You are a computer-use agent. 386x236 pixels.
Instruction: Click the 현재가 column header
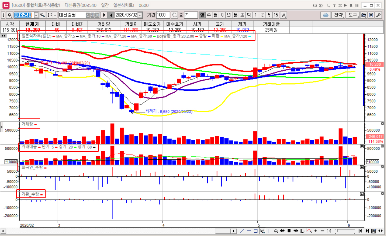tap(32, 24)
